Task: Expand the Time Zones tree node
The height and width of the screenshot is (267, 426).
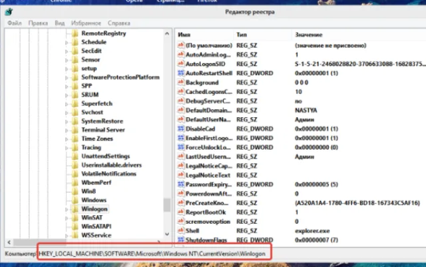Action: click(x=67, y=139)
